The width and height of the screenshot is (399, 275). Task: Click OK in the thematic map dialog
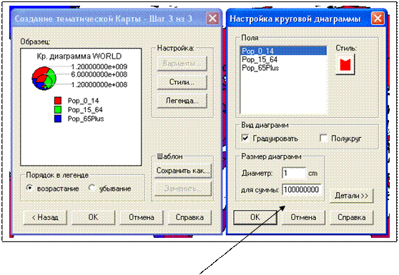coord(93,217)
